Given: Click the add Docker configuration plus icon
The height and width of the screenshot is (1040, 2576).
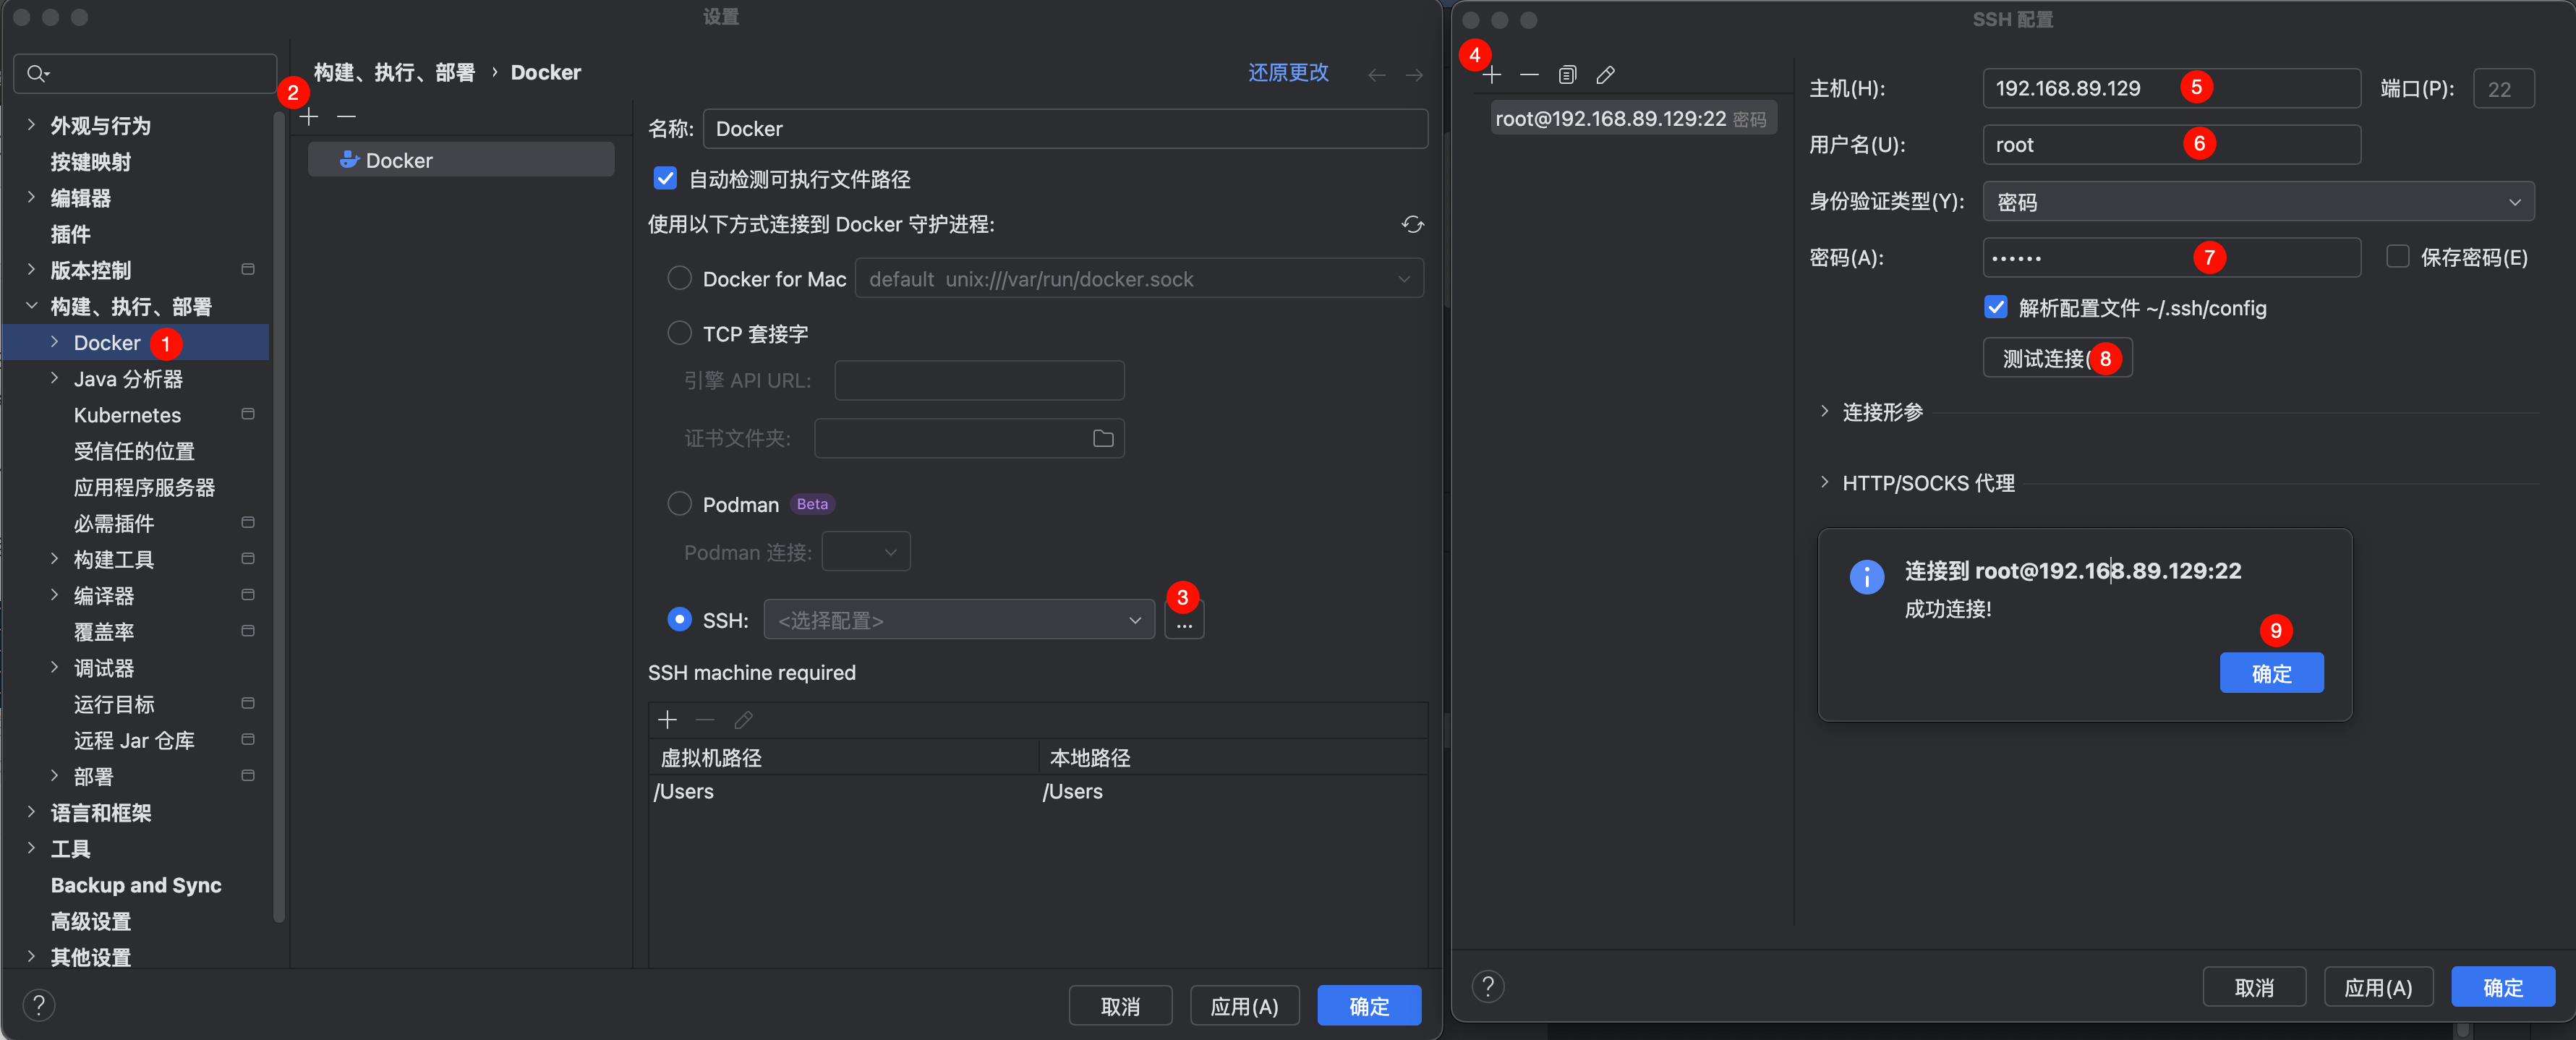Looking at the screenshot, I should coord(309,117).
